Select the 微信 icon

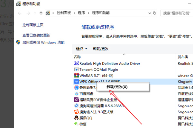(77, 124)
